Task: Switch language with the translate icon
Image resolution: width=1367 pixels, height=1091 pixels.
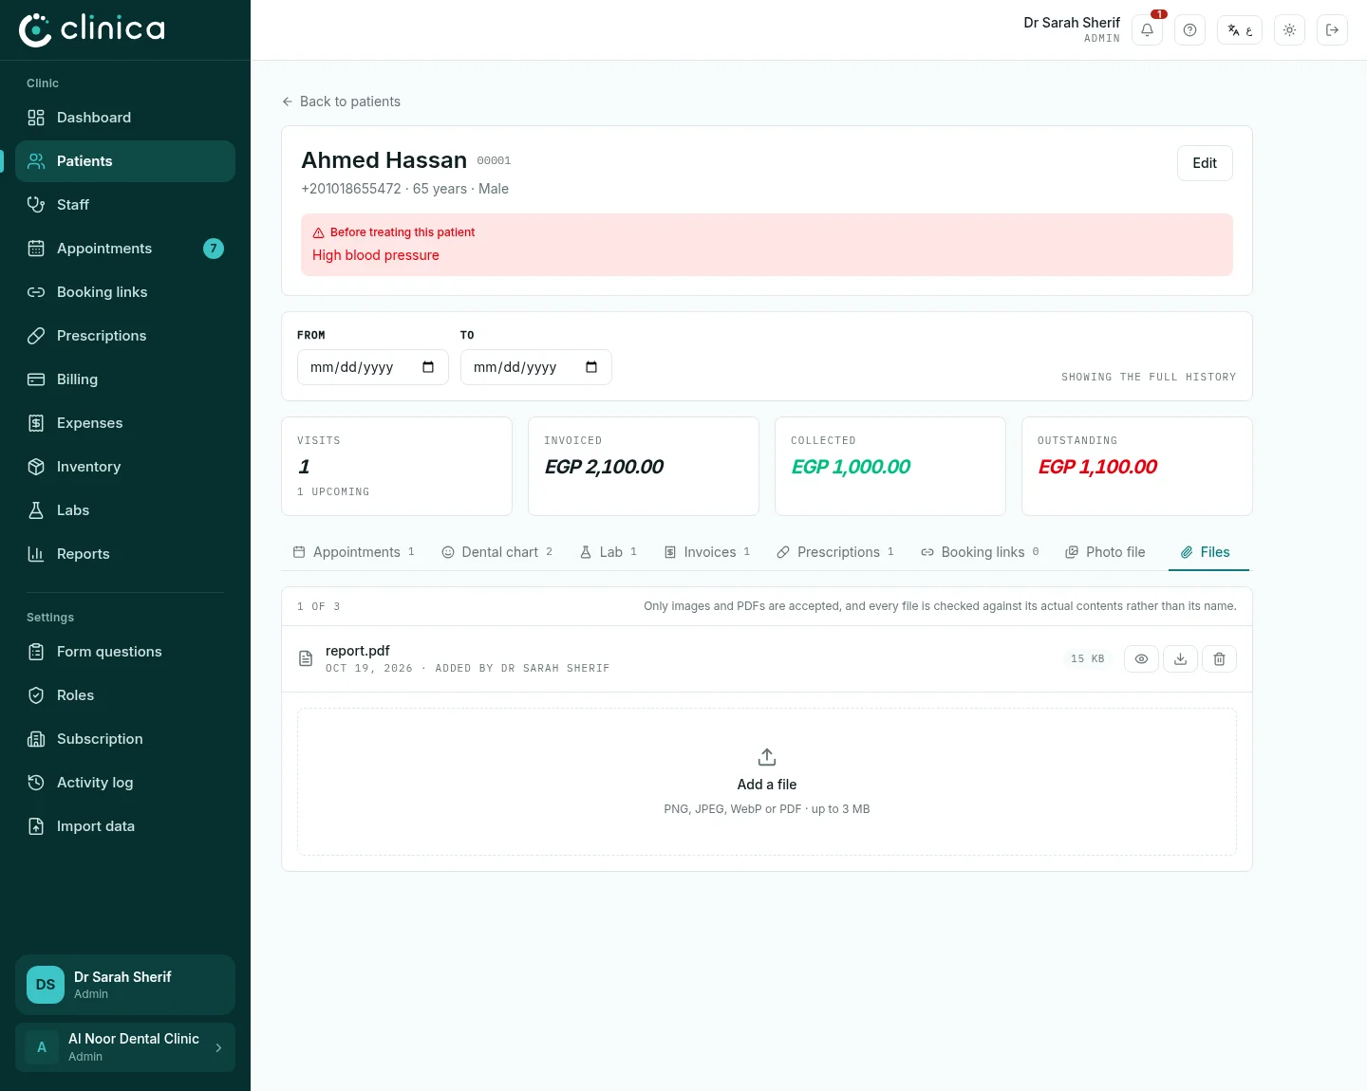Action: [x=1240, y=30]
